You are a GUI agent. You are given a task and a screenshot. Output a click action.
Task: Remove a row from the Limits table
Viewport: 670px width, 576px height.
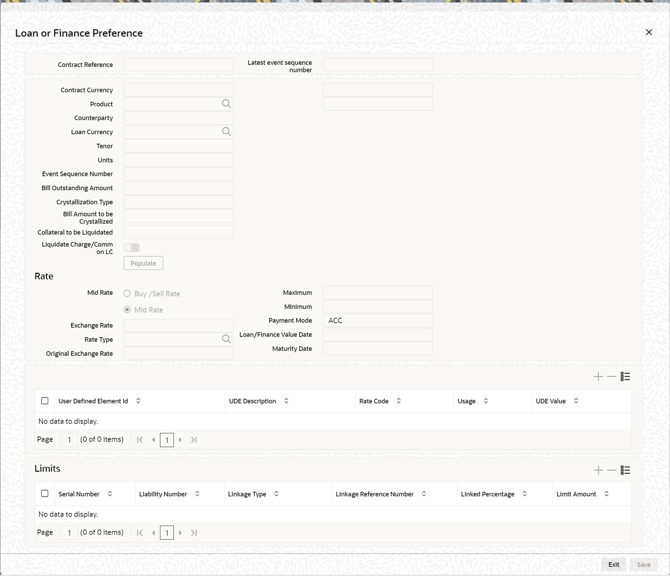coord(612,470)
